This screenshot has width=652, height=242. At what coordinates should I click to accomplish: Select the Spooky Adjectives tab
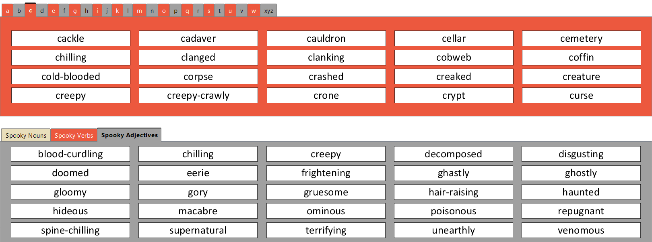pos(129,135)
